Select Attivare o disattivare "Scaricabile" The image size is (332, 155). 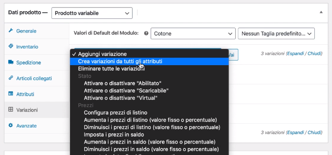coord(149,91)
